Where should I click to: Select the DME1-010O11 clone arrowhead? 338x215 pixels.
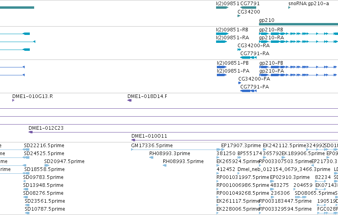tap(133, 140)
